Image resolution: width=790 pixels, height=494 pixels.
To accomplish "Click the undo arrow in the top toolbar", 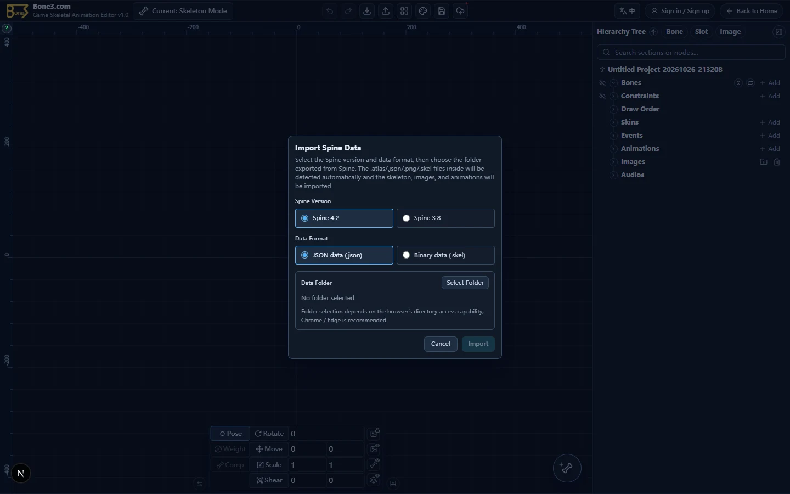I will 330,11.
